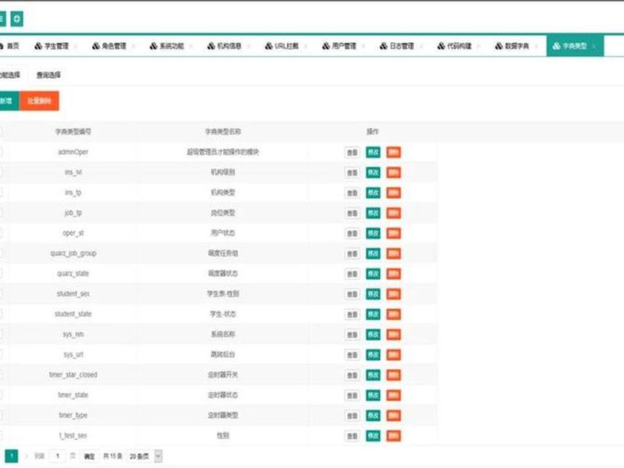Click the 字典类型名称 column header
Image resolution: width=624 pixels, height=468 pixels.
coord(223,132)
